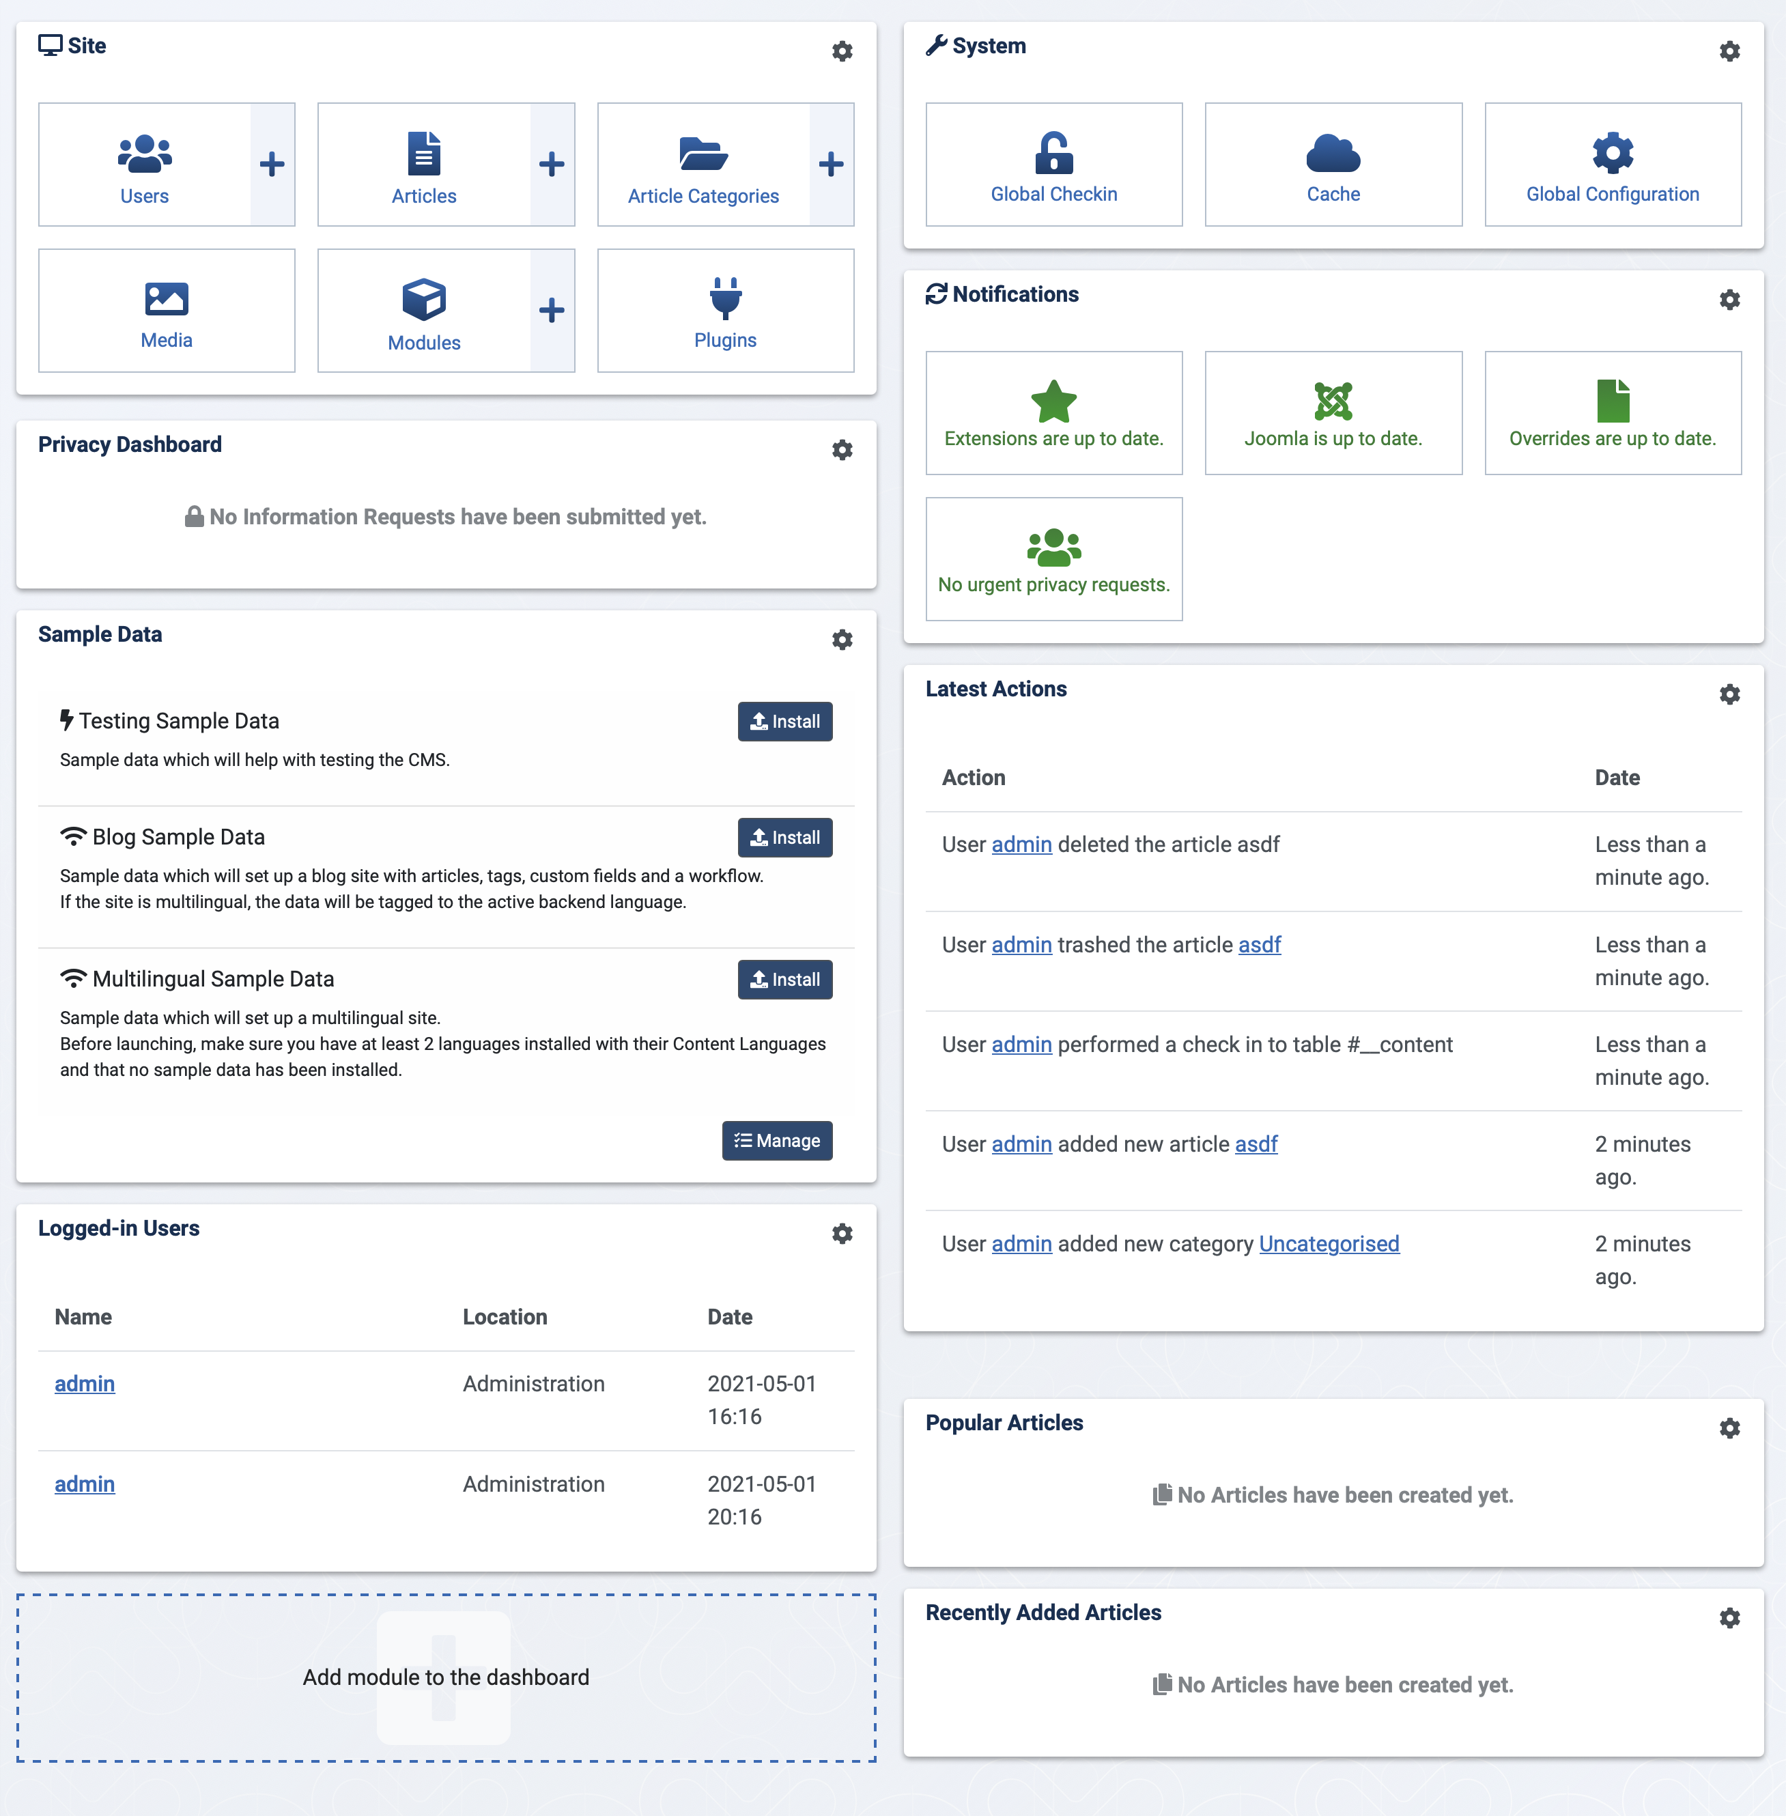Open admin link logged in at 16:16
This screenshot has height=1816, width=1786.
click(85, 1384)
